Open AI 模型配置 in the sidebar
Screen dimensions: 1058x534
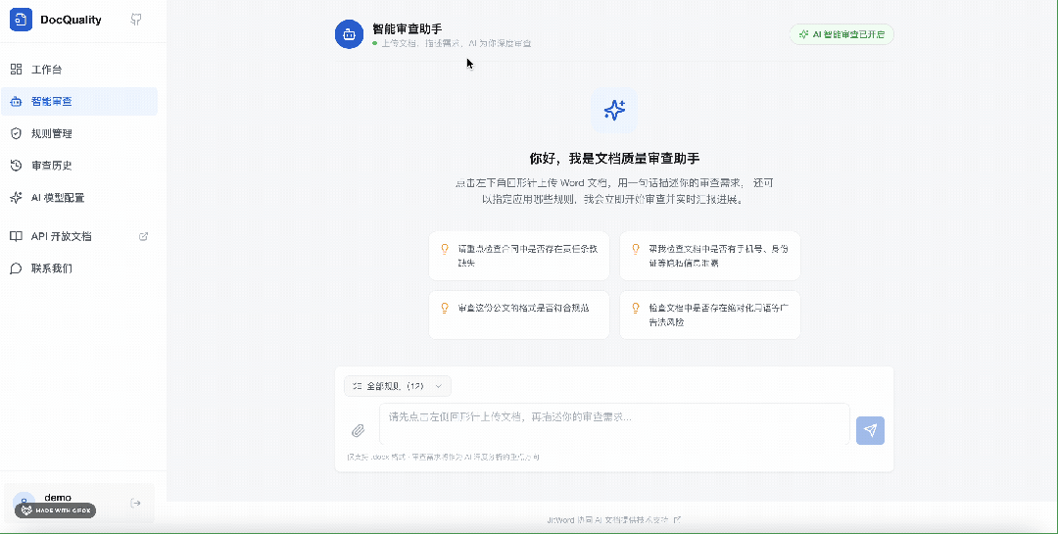pos(79,198)
